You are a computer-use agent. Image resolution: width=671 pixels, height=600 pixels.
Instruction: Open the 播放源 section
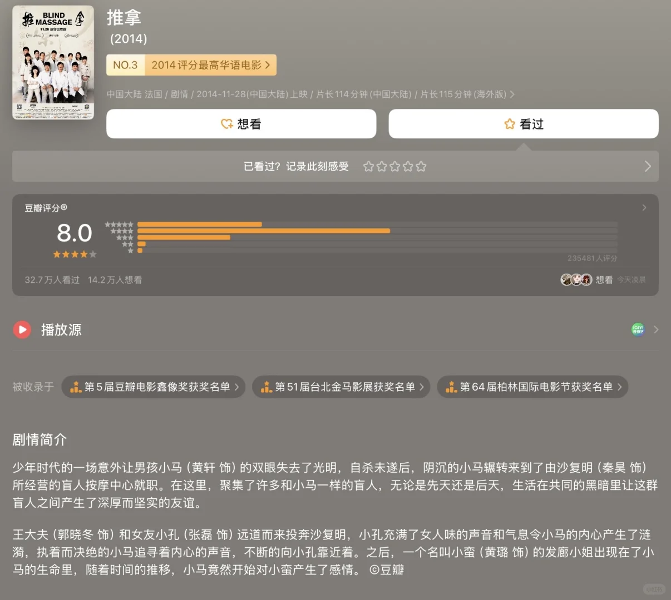335,330
